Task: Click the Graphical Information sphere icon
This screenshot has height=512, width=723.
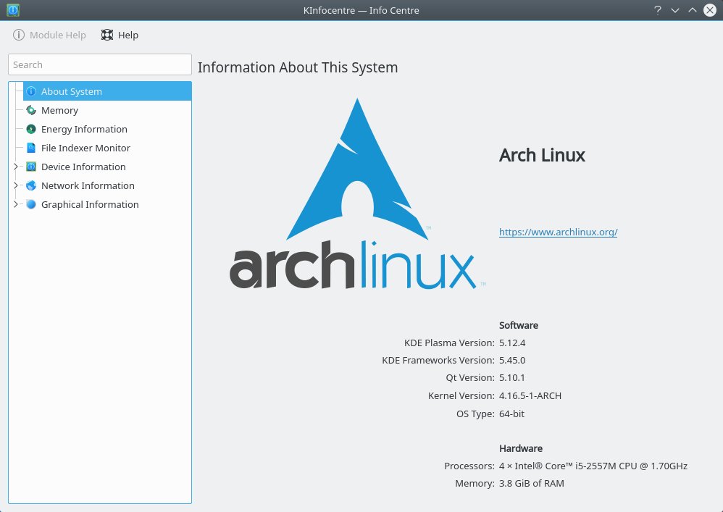Action: [31, 204]
